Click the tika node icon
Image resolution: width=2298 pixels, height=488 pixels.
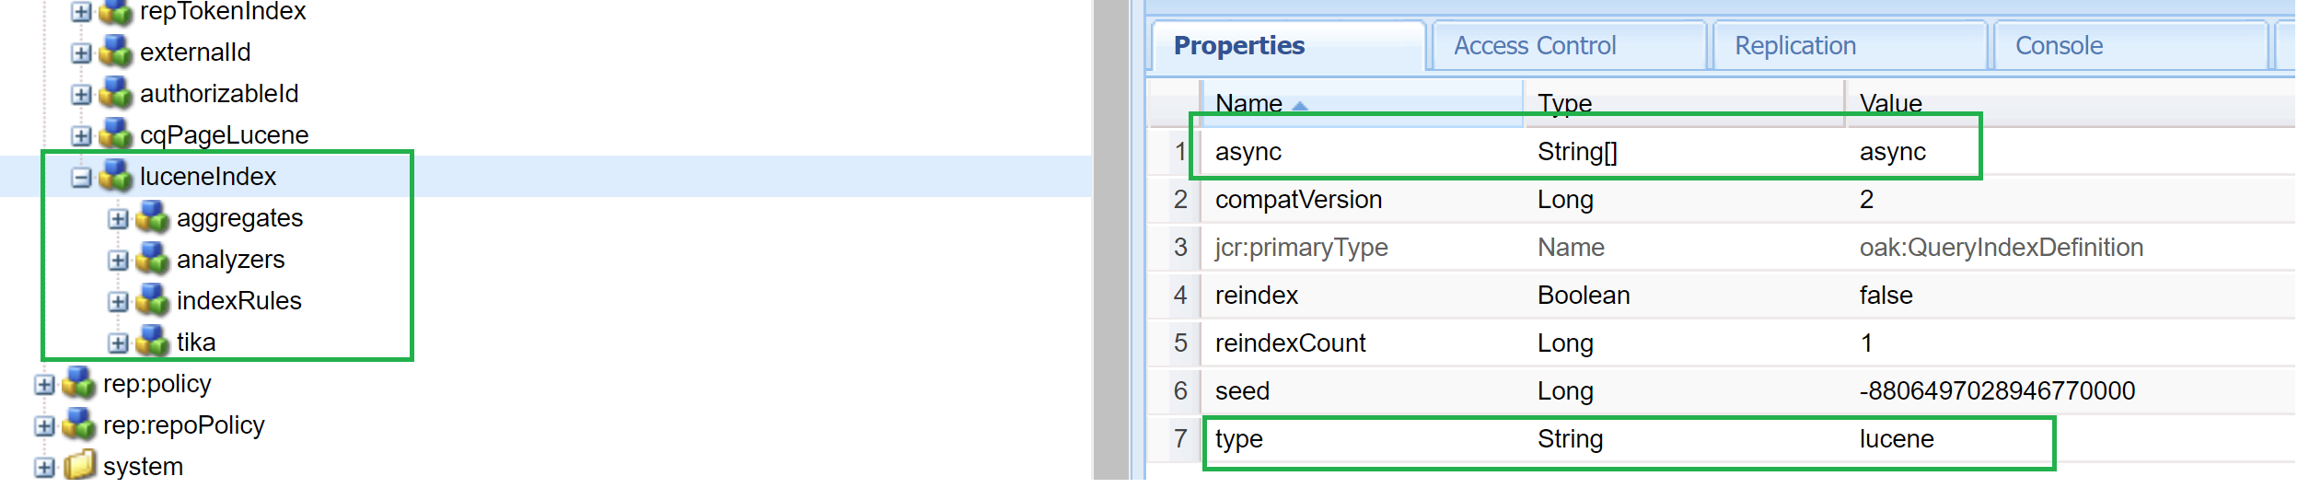point(153,342)
